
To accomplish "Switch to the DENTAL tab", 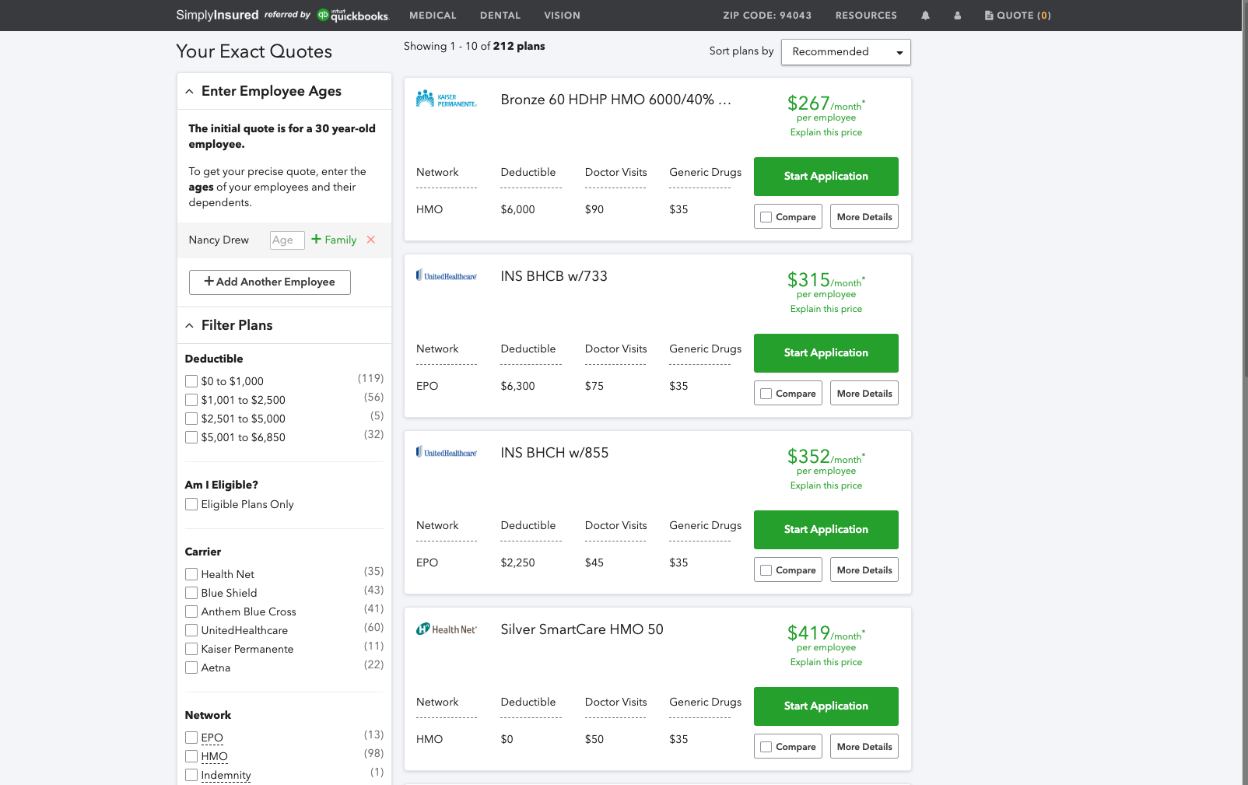I will (500, 15).
